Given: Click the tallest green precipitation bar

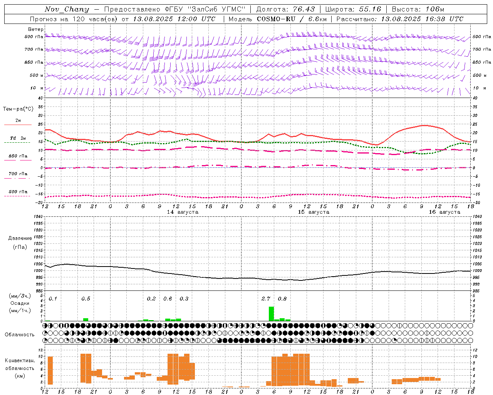Looking at the screenshot, I should tap(271, 314).
